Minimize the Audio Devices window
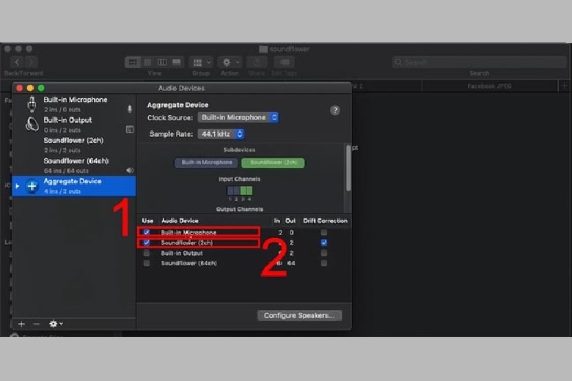 (30, 88)
